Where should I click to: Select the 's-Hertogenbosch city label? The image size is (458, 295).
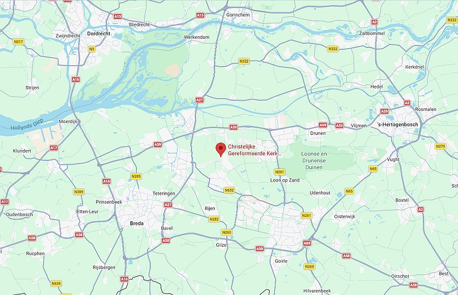tap(398, 125)
